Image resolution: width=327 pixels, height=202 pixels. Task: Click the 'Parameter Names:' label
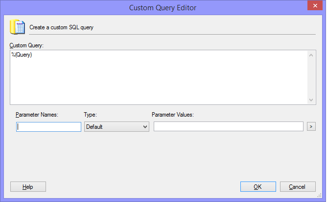(37, 115)
